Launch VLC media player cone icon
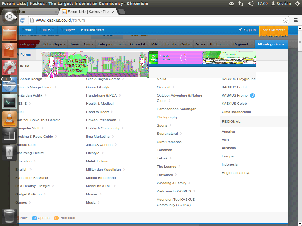Screen dimensions: 302x226 tap(9, 119)
